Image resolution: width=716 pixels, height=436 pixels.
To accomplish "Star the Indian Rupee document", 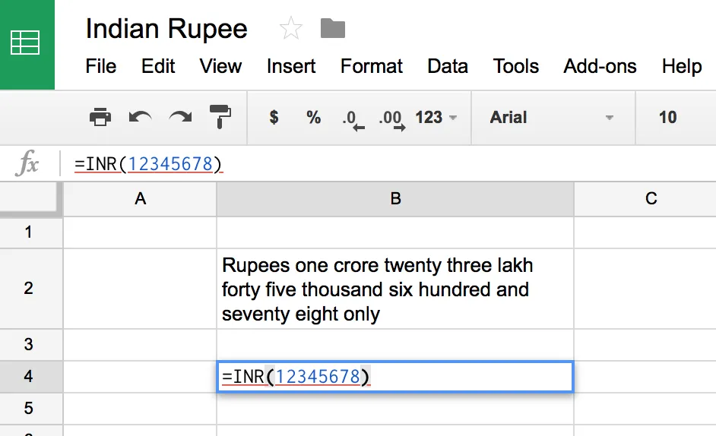I will pyautogui.click(x=291, y=28).
